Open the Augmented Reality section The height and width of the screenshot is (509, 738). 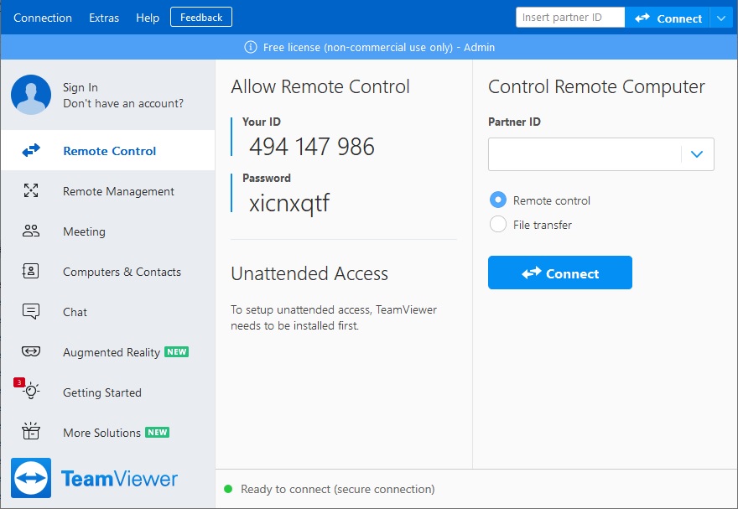(108, 352)
